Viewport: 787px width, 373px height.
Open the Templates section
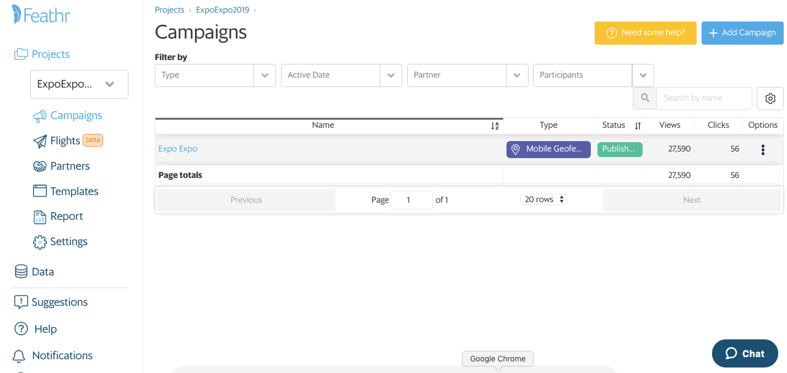click(74, 192)
